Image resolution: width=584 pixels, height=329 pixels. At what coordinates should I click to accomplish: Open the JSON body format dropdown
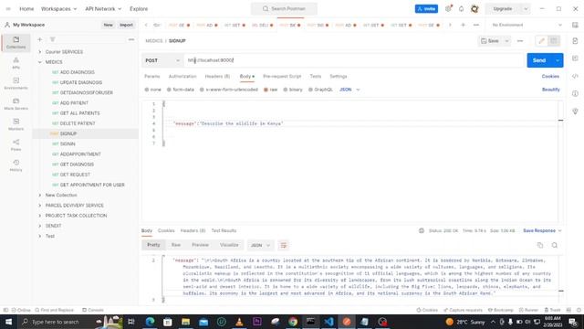tap(349, 90)
